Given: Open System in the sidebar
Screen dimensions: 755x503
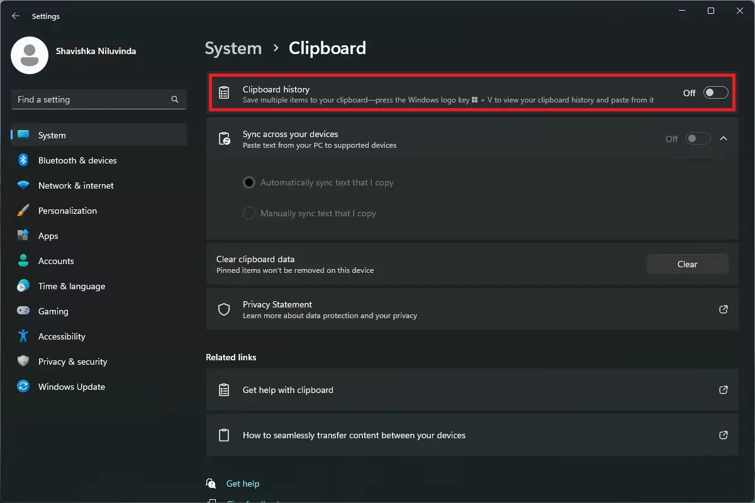Looking at the screenshot, I should click(99, 135).
